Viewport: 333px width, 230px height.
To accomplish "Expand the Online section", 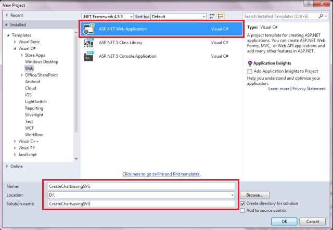I will (7, 167).
